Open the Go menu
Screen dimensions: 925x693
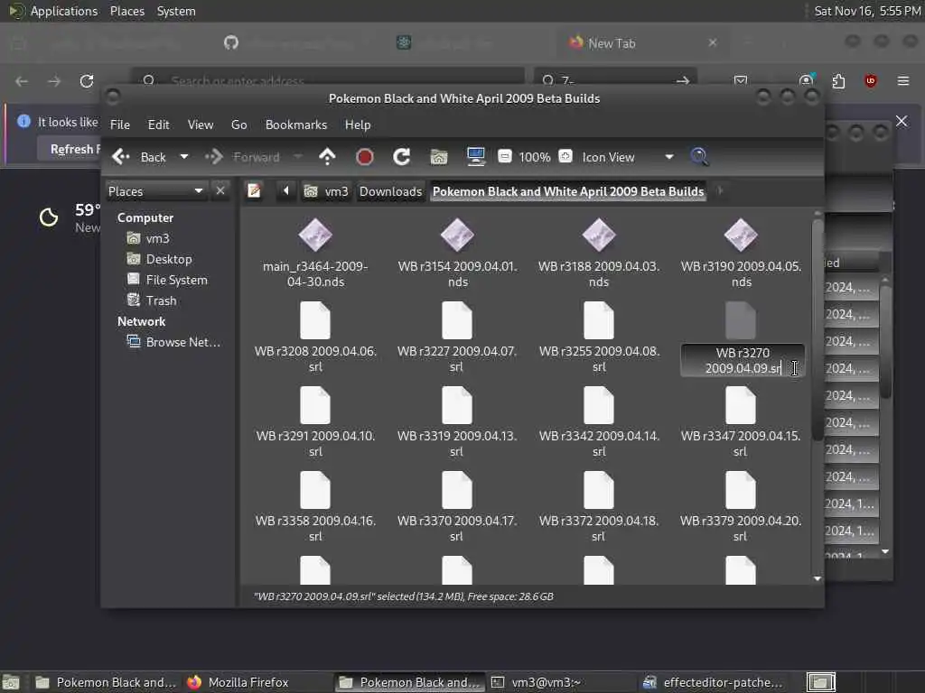click(x=238, y=125)
